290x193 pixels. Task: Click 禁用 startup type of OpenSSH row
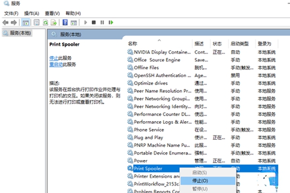[235, 75]
